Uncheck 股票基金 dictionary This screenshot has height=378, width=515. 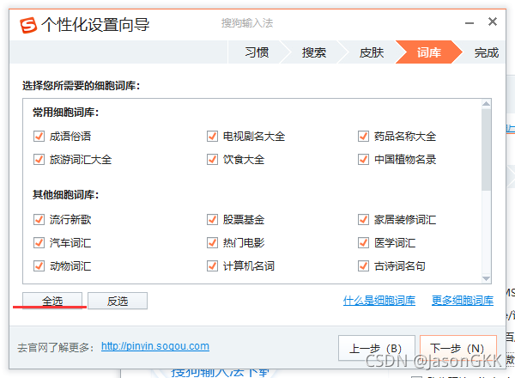[212, 219]
